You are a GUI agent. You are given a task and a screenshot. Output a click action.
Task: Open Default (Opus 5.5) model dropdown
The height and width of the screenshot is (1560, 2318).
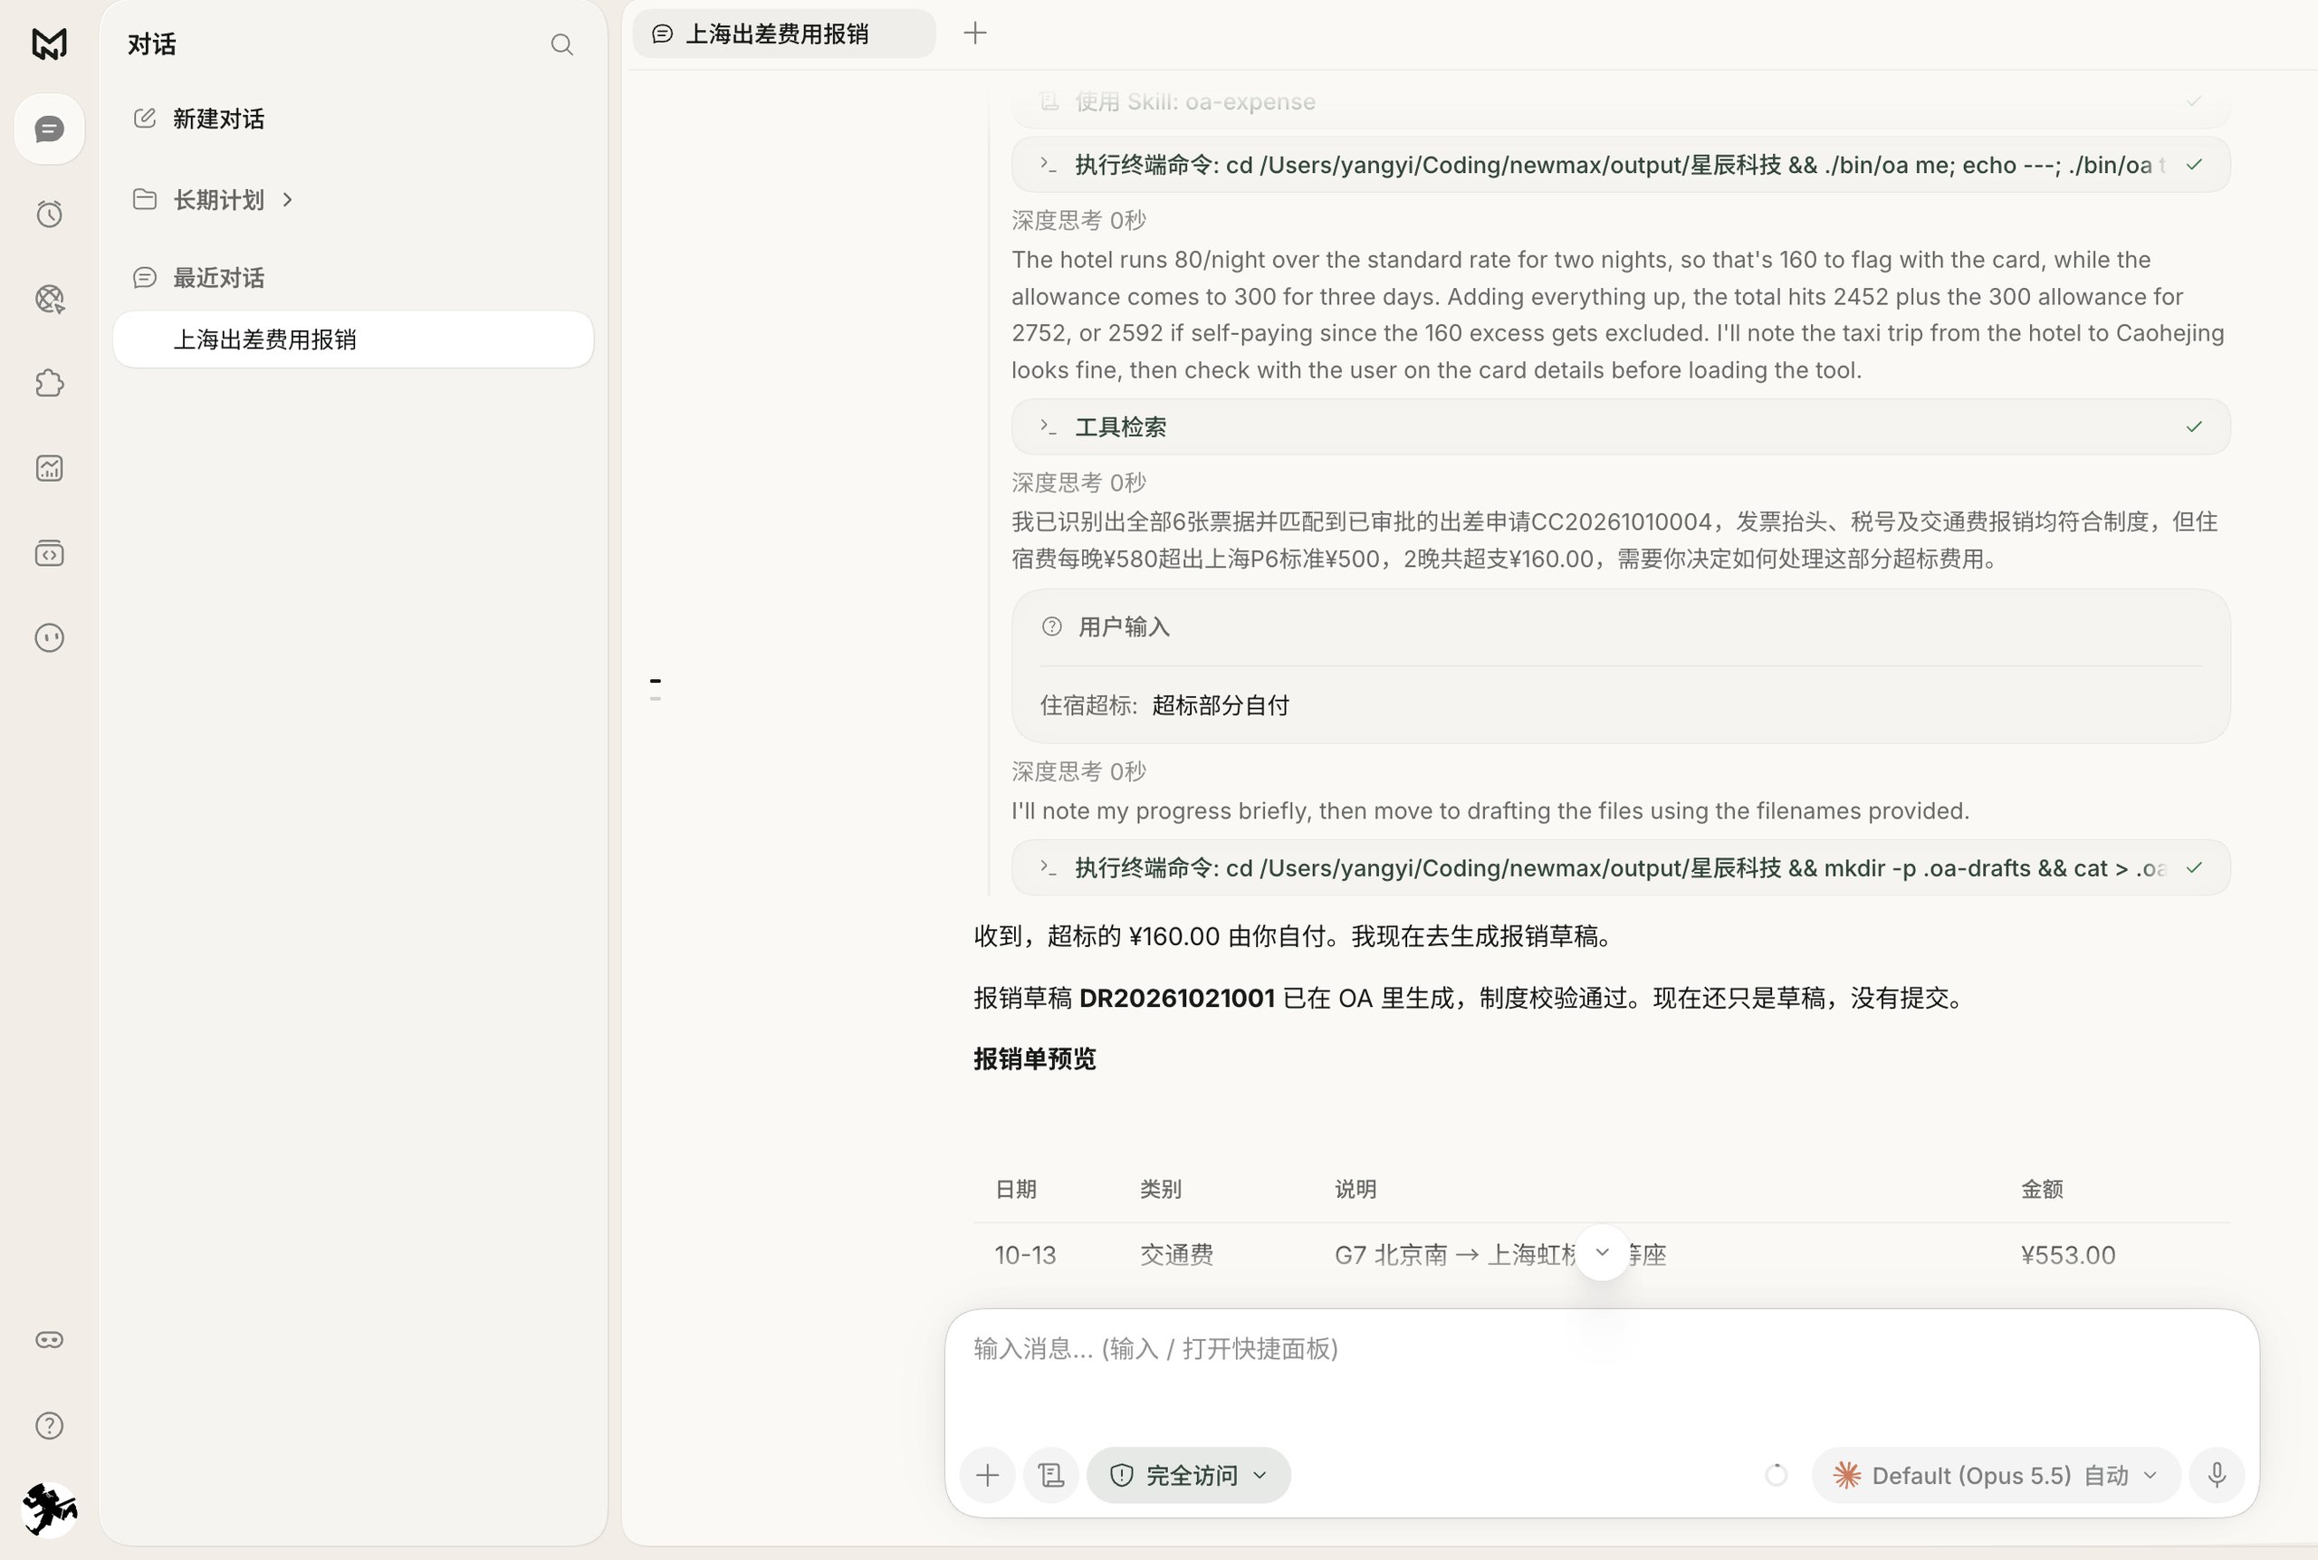click(x=1997, y=1474)
